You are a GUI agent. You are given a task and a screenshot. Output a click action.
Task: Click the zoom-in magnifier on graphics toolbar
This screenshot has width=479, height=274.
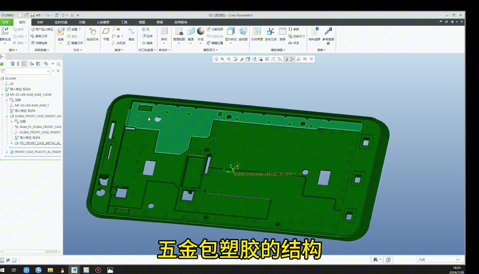pos(222,59)
